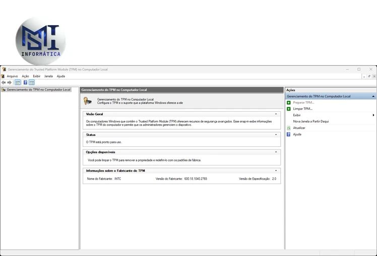This screenshot has width=377, height=256.
Task: Click 'Configura o TPM e o suporte' subtitle text
Action: [140, 103]
